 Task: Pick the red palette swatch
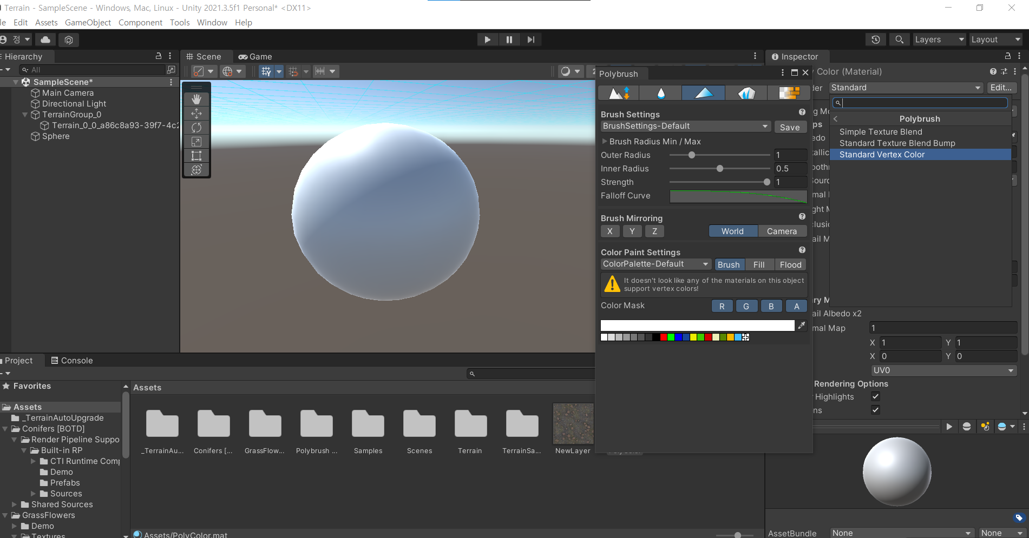pos(664,337)
